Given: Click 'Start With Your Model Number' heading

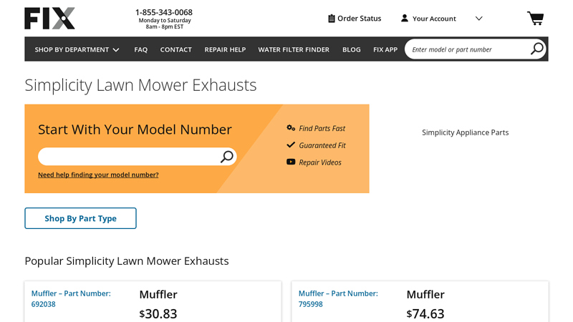Looking at the screenshot, I should pyautogui.click(x=135, y=130).
